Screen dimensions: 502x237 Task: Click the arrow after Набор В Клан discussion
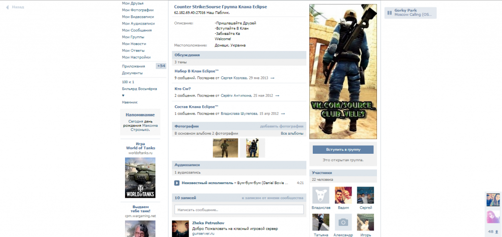coord(272,78)
